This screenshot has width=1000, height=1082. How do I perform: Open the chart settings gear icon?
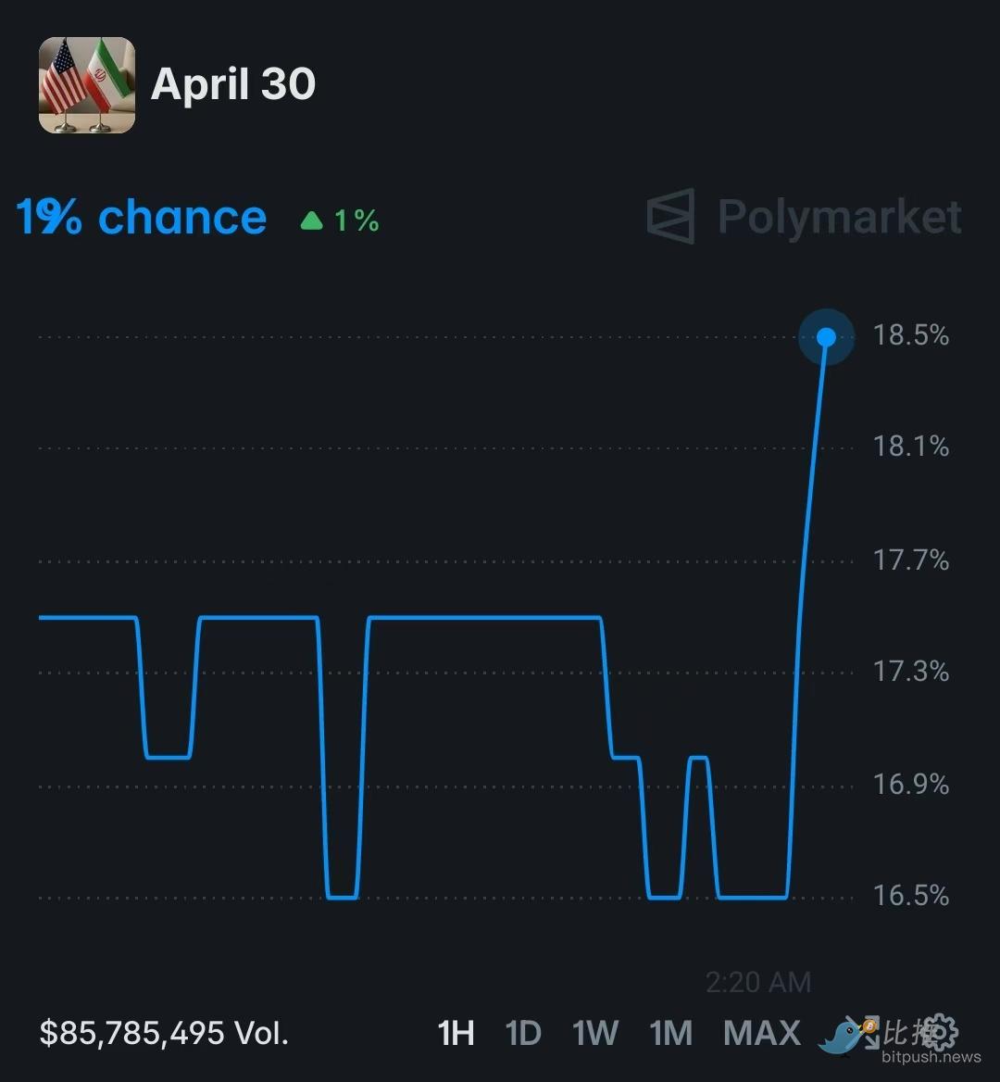(940, 1031)
